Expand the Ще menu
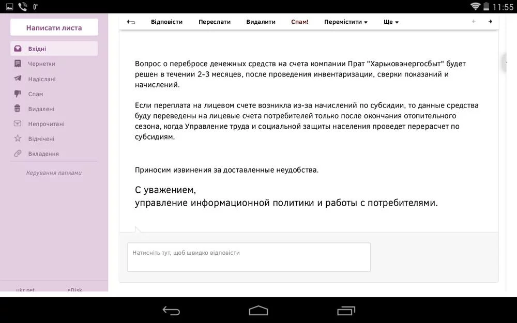The image size is (517, 323). [x=391, y=22]
